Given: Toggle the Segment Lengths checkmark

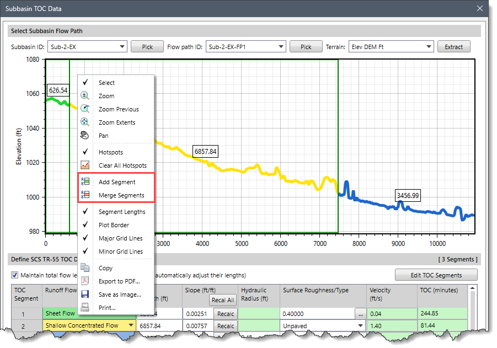Looking at the screenshot, I should 85,212.
